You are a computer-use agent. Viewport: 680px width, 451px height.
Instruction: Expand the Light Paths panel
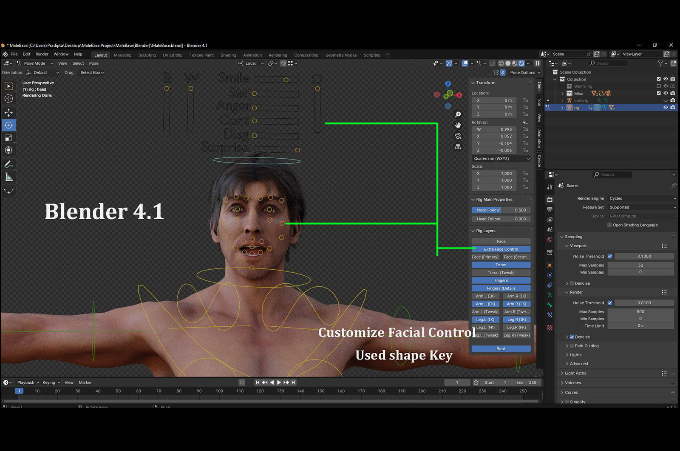tap(575, 374)
